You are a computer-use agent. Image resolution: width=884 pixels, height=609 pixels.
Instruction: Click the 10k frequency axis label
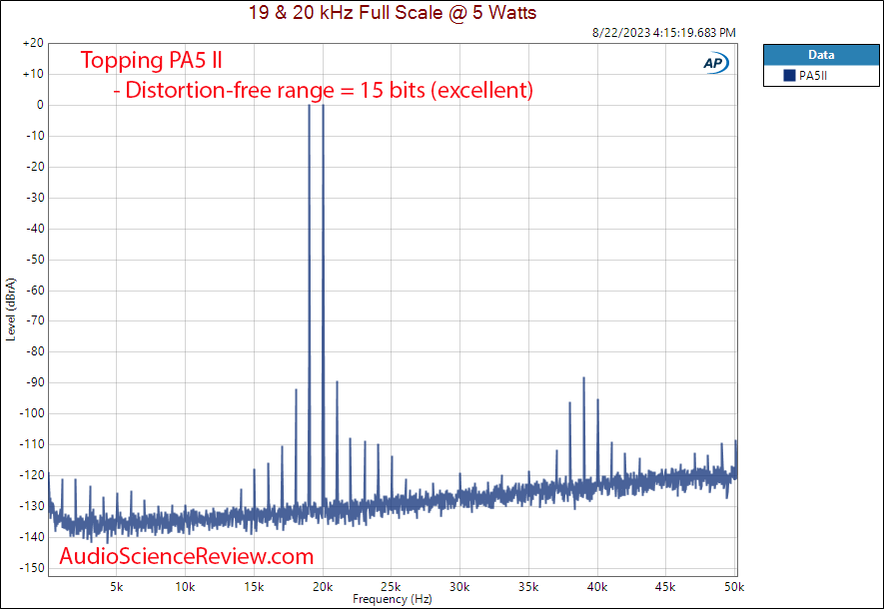(185, 587)
